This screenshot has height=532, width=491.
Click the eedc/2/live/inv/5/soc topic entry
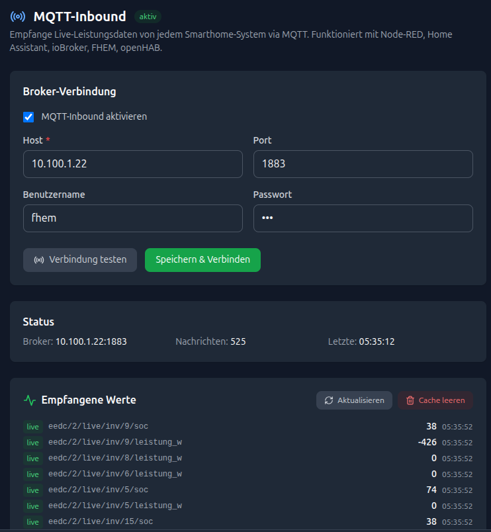point(99,490)
